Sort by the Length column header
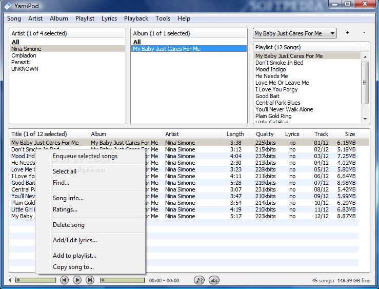This screenshot has width=379, height=289. pos(235,134)
